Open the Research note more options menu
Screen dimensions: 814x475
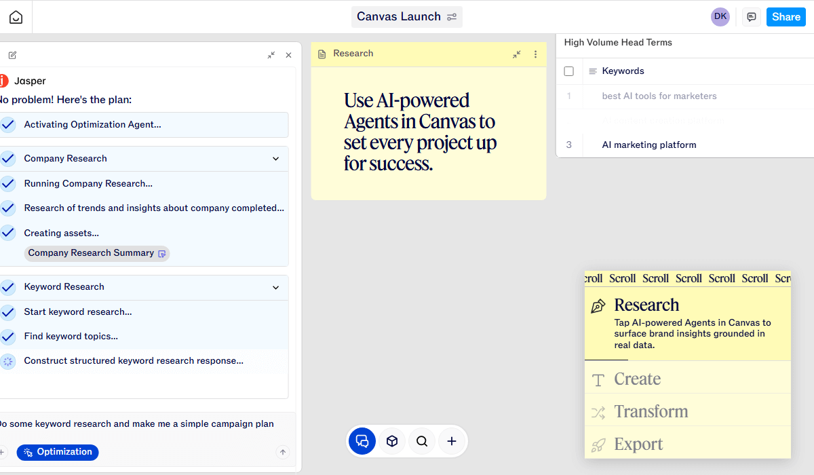535,54
